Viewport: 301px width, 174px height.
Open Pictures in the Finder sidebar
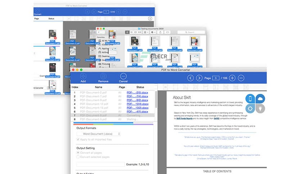click(x=104, y=64)
